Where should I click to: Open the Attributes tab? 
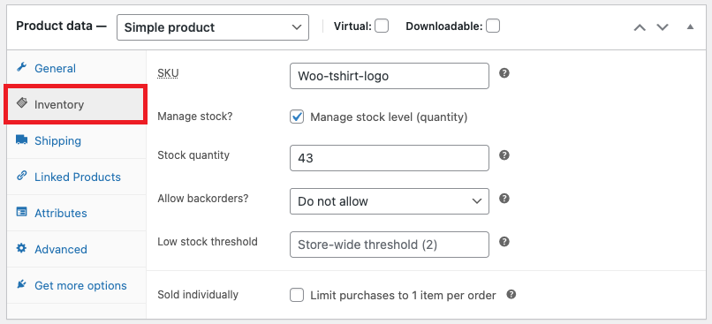pos(76,213)
